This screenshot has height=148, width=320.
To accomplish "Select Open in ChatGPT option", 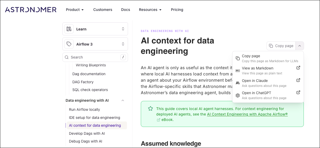I will pos(268,95).
